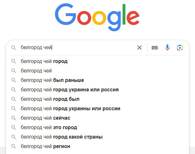
Task: Choose 'белгород чей город украины или россии'
Action: tap(71, 109)
